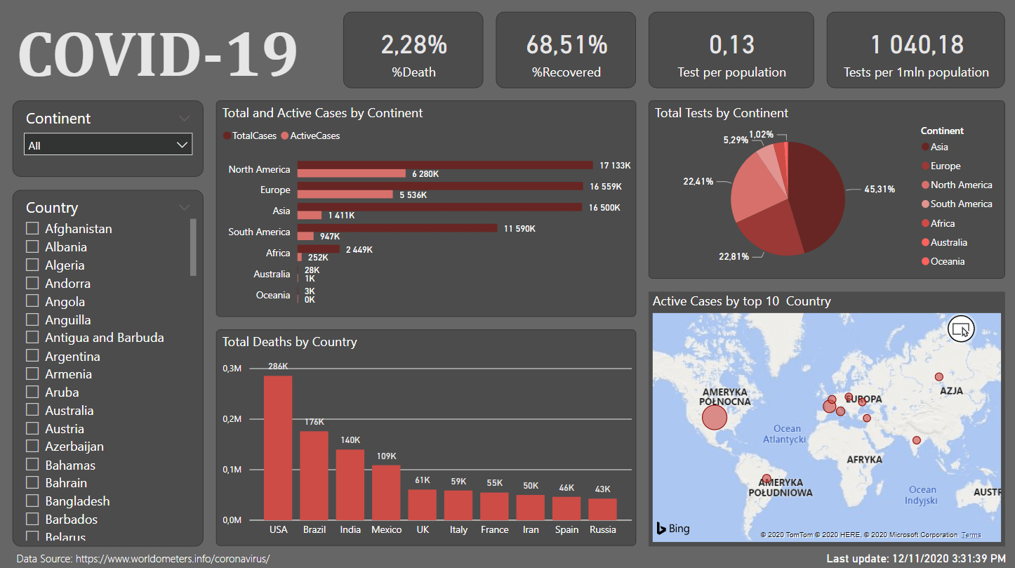The image size is (1015, 568).
Task: Click the Asia legend marker
Action: tap(925, 147)
